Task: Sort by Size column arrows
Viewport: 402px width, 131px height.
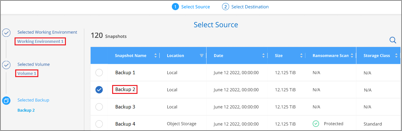Action: pos(301,56)
